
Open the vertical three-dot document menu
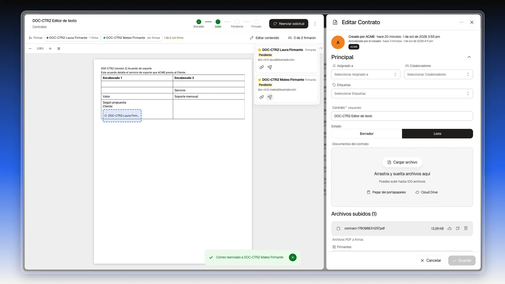click(x=315, y=24)
